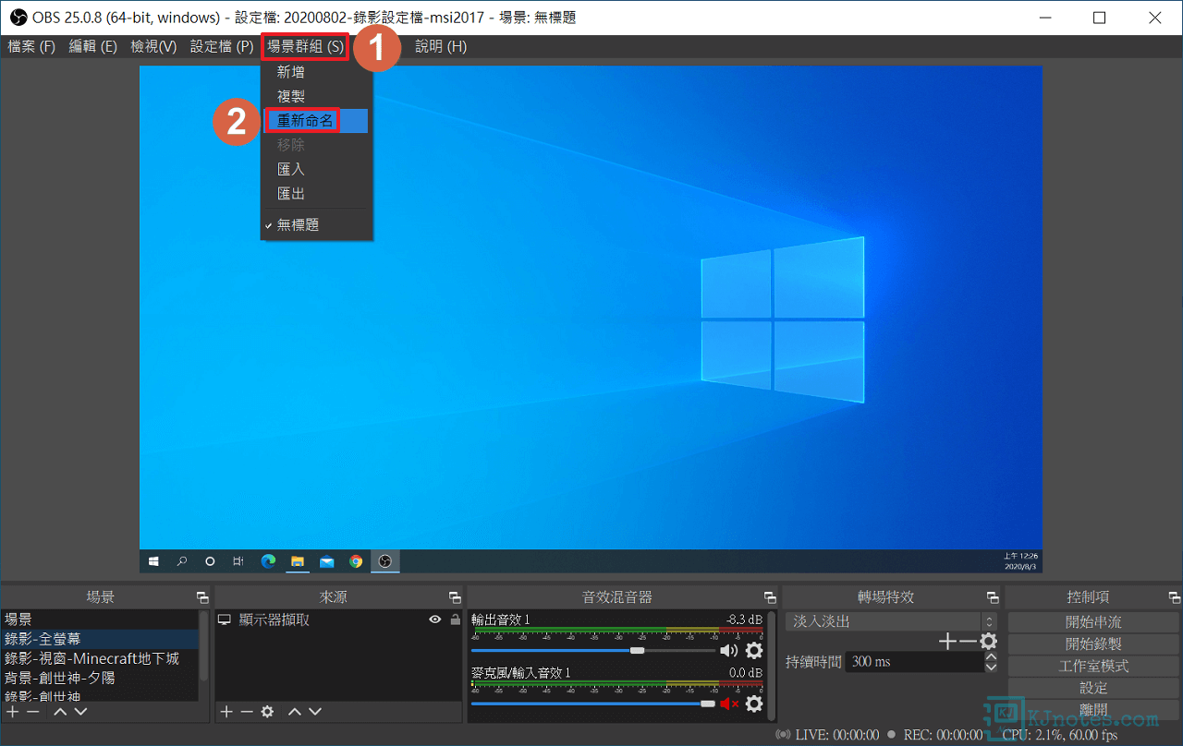Select the 顯示器擷取 source row
The height and width of the screenshot is (746, 1183).
pos(338,620)
